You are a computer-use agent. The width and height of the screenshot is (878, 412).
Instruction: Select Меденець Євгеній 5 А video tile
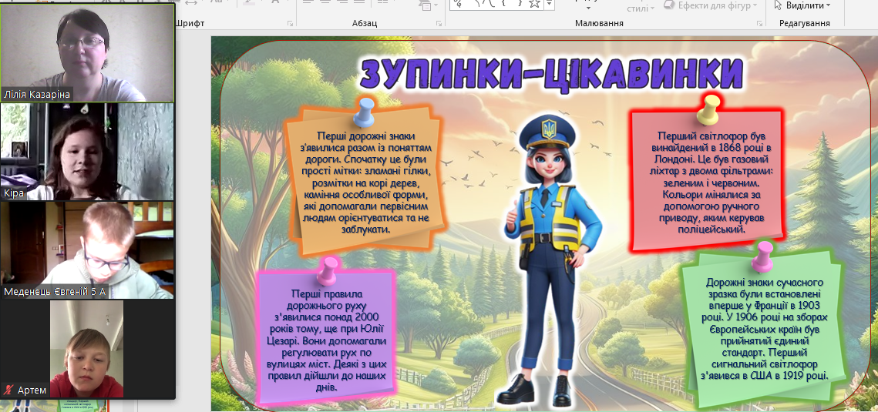pyautogui.click(x=87, y=250)
